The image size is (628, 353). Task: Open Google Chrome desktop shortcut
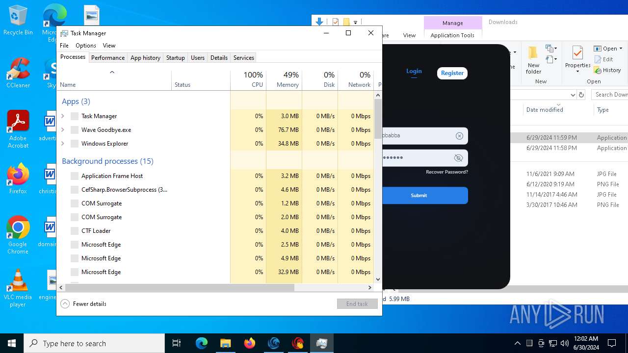(18, 235)
